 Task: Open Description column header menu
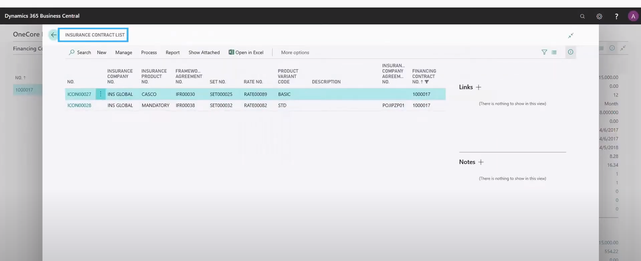(326, 82)
